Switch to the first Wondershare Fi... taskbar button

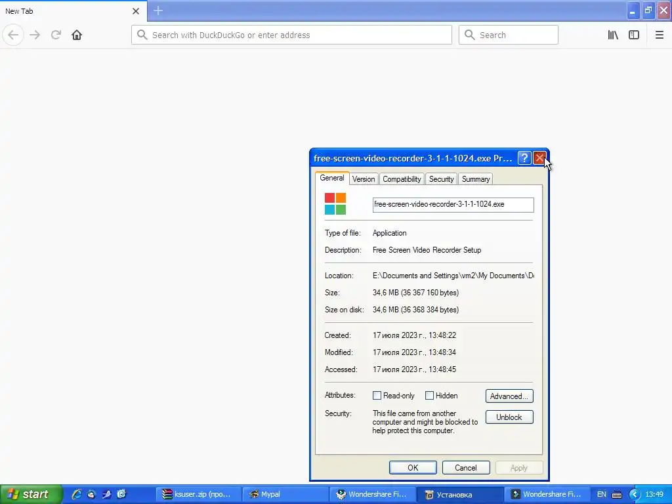click(x=372, y=494)
